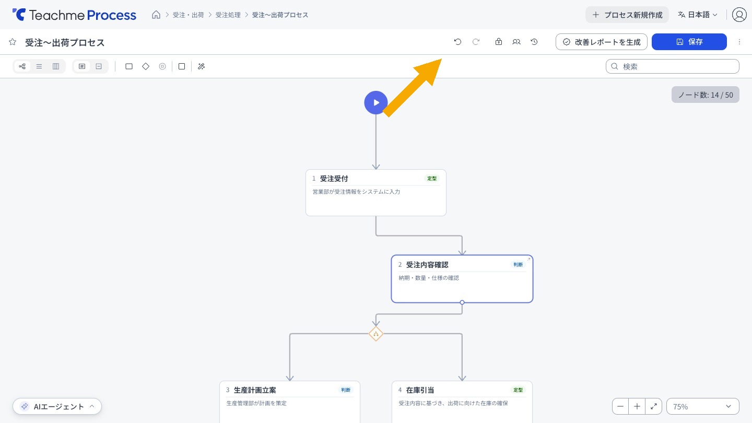Click the orange branch diamond gateway
Screen dimensions: 752x423
point(376,334)
